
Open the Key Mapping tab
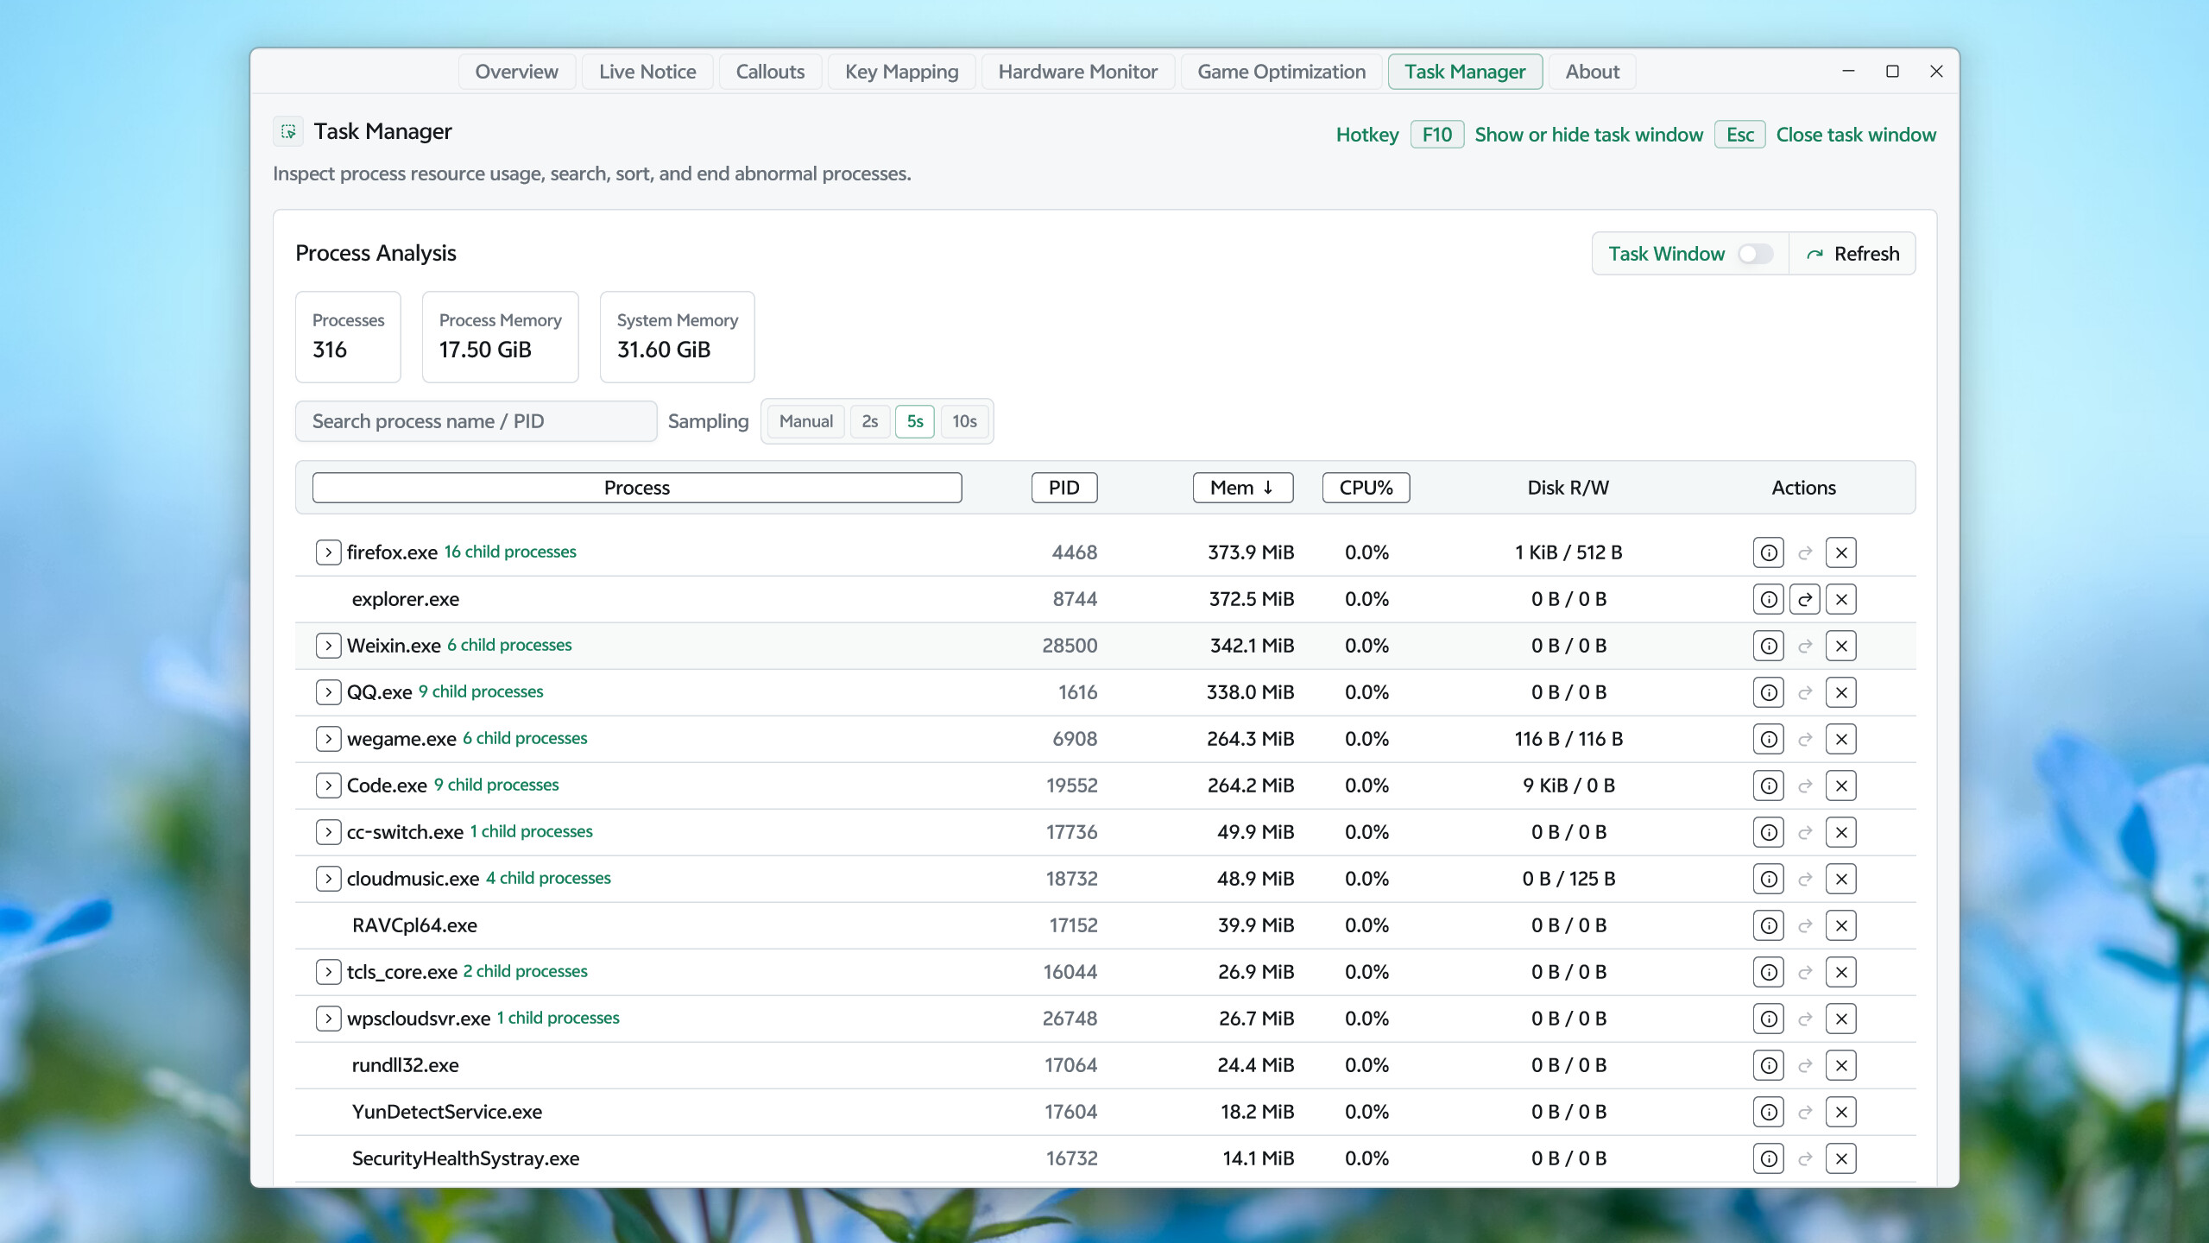pos(901,72)
